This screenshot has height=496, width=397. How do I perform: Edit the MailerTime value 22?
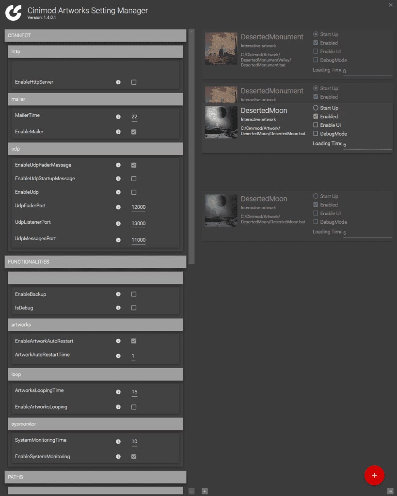[x=135, y=117]
